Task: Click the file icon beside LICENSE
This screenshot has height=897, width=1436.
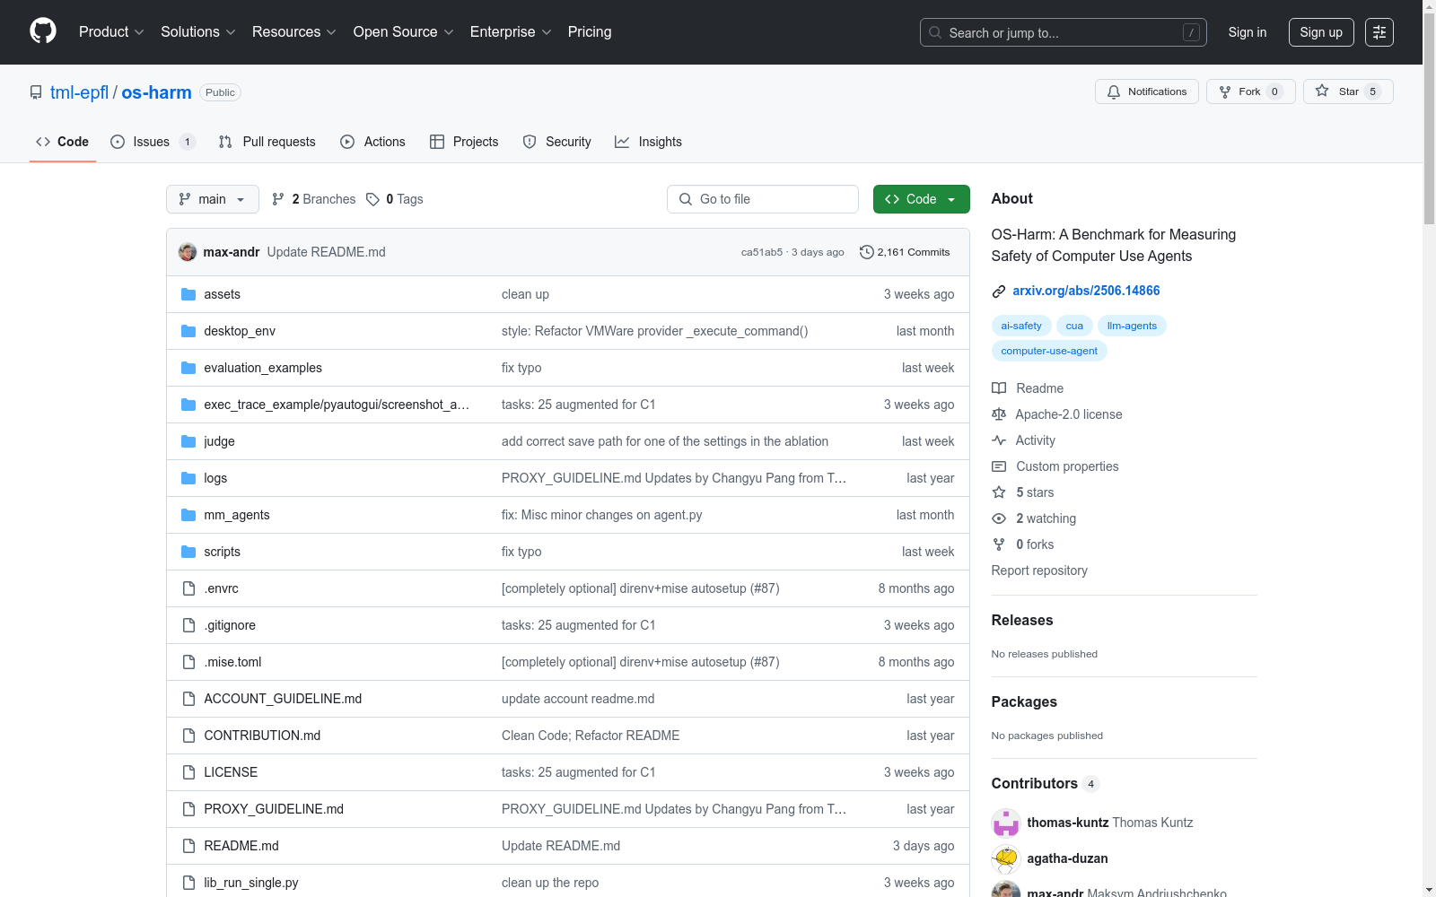Action: (188, 772)
